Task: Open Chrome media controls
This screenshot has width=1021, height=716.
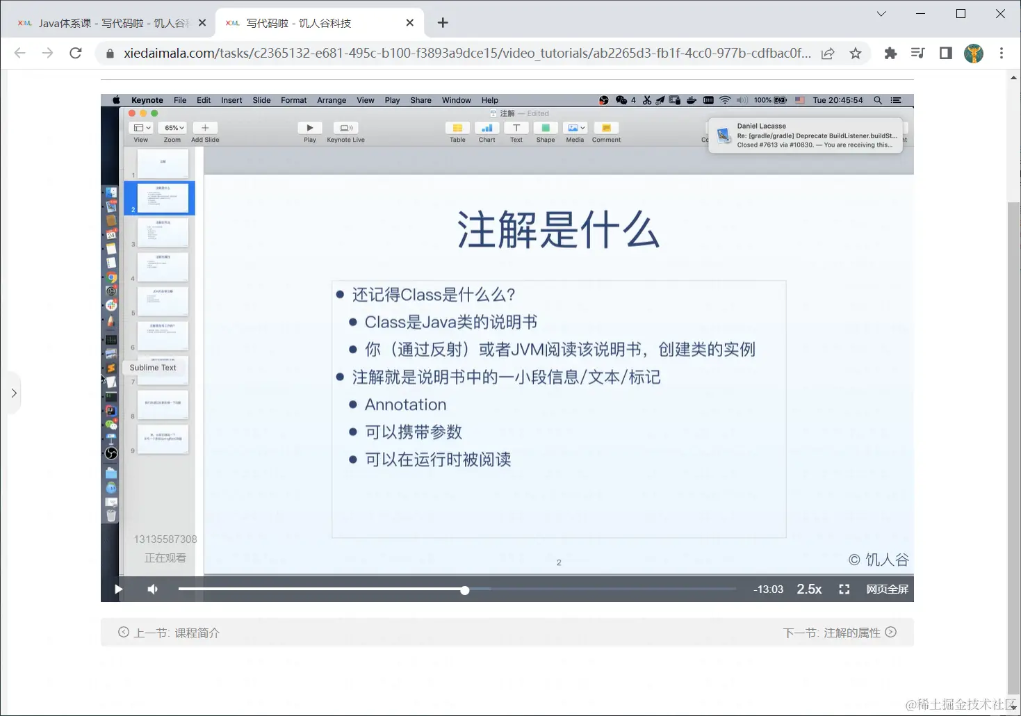Action: [x=918, y=54]
